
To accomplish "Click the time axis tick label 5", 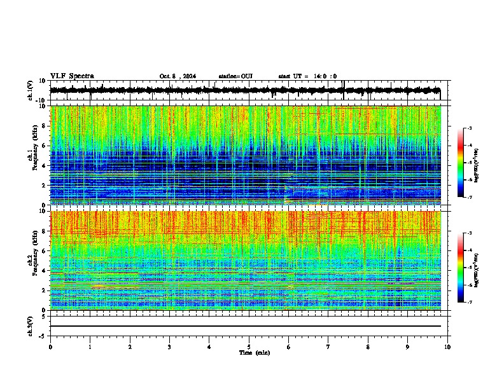I will [x=249, y=347].
